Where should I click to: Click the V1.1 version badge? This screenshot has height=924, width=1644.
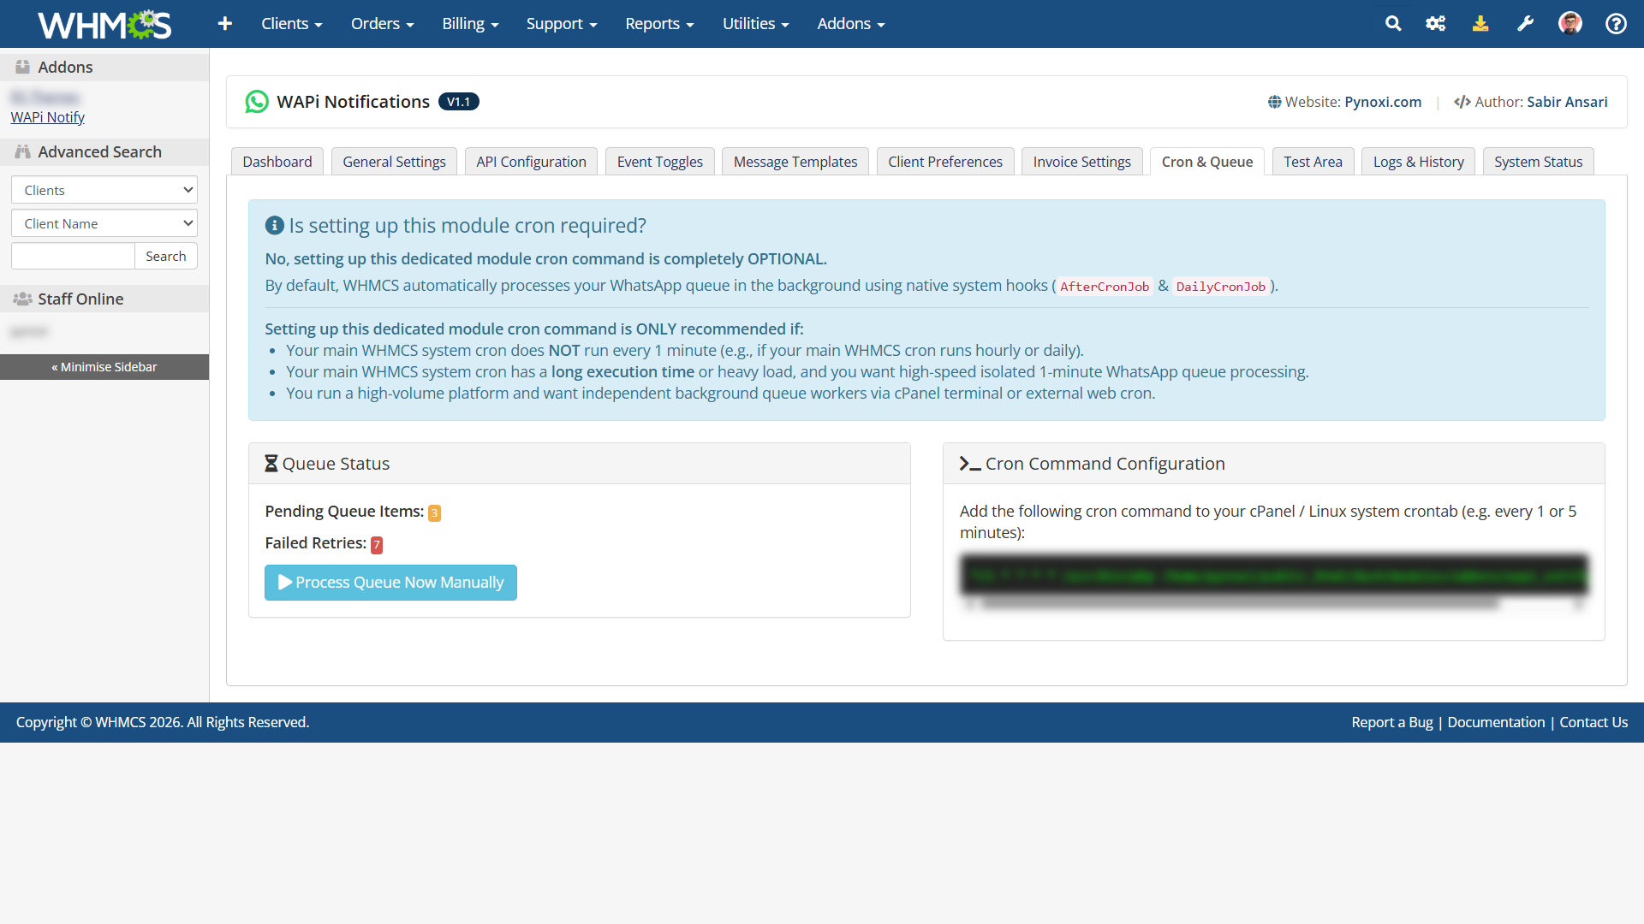pos(459,102)
